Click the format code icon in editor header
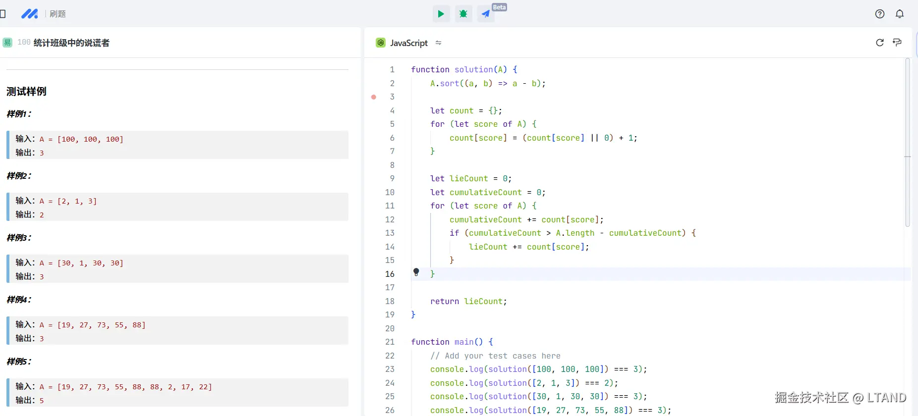 [x=897, y=43]
